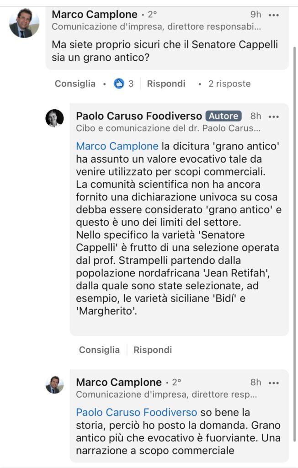298x468 pixels.
Task: Open options menu on Marco Camplone's first comment
Action: [x=274, y=15]
